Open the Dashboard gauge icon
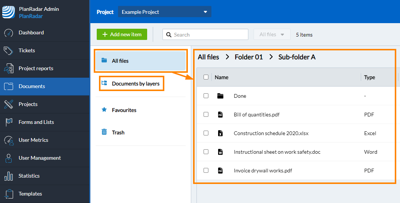 point(9,33)
